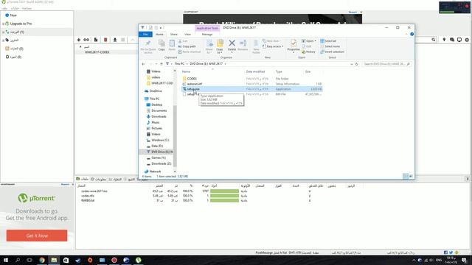Expand the Labels sidebar tree node in uTorrent
Image resolution: width=472 pixels, height=265 pixels.
pos(3,40)
